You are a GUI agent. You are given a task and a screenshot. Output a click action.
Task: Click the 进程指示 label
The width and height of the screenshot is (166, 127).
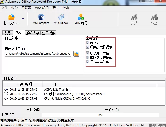(x=8, y=115)
